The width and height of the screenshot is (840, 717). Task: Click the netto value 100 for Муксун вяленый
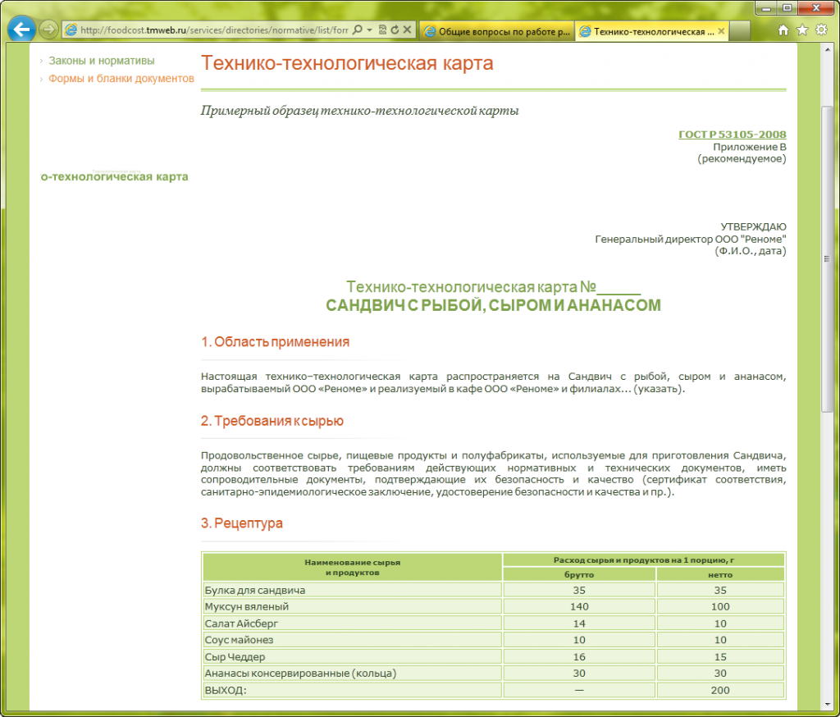coord(720,606)
